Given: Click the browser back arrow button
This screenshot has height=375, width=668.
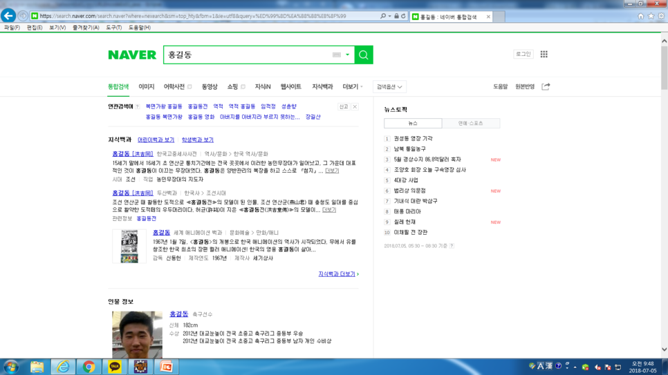Looking at the screenshot, I should click(x=8, y=16).
